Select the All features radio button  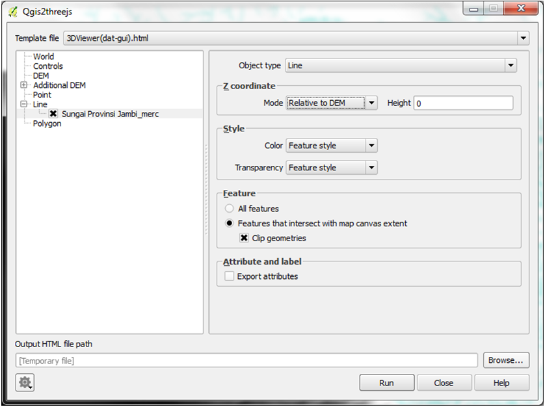coord(229,209)
